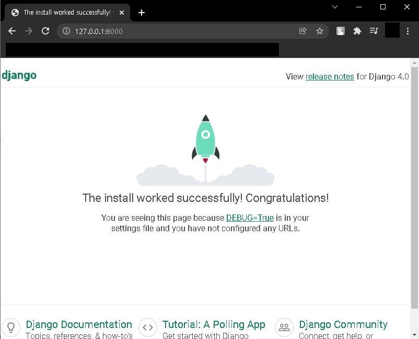Viewport: 419px width, 339px height.
Task: Click the scrollbar down arrow
Action: [414, 334]
